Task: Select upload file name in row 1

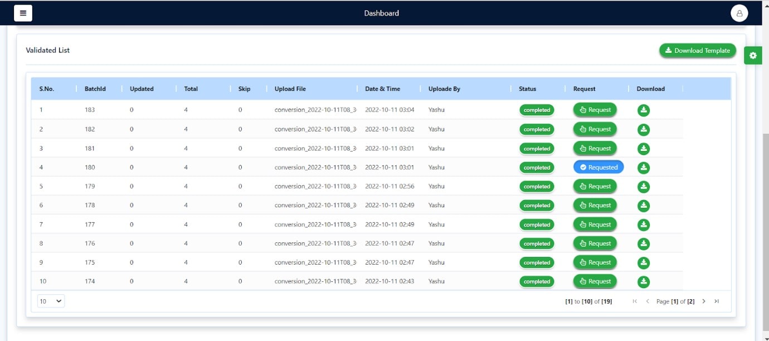Action: coord(315,110)
